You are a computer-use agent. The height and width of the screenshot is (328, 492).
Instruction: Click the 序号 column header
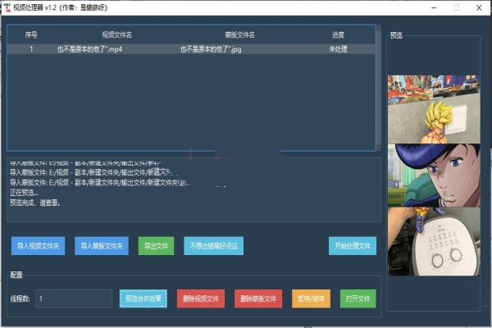(31, 35)
